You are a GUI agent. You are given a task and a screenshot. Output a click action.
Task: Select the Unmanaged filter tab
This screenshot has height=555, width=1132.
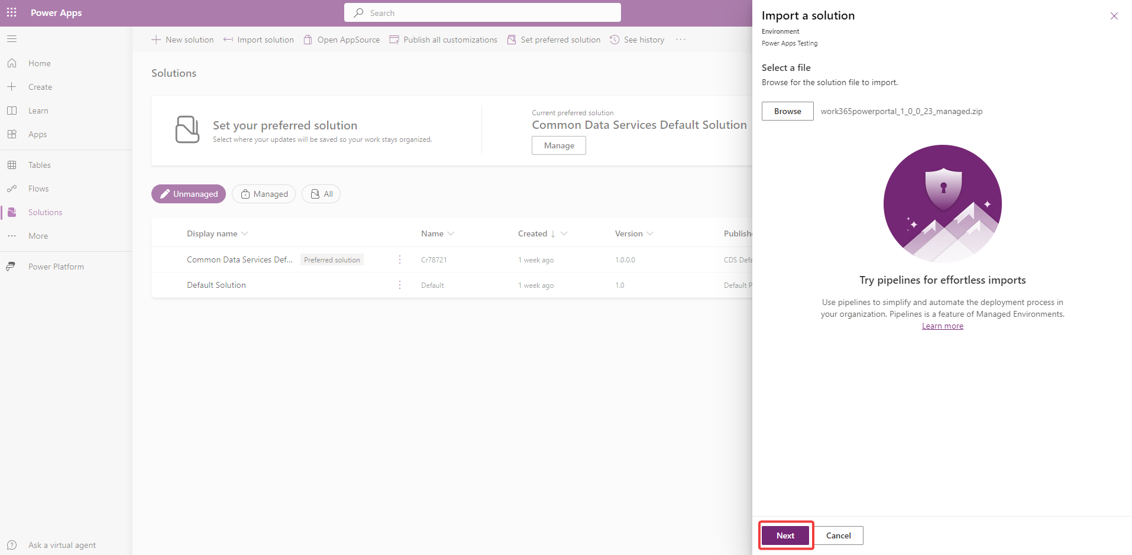coord(189,194)
